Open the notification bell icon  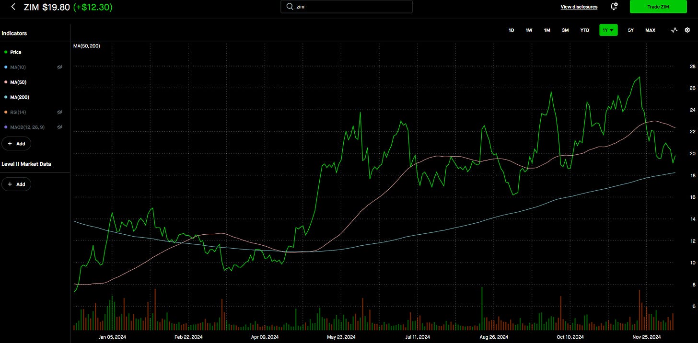tap(614, 7)
